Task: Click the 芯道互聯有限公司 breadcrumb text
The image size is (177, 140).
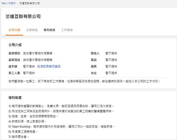Action: tap(29, 3)
